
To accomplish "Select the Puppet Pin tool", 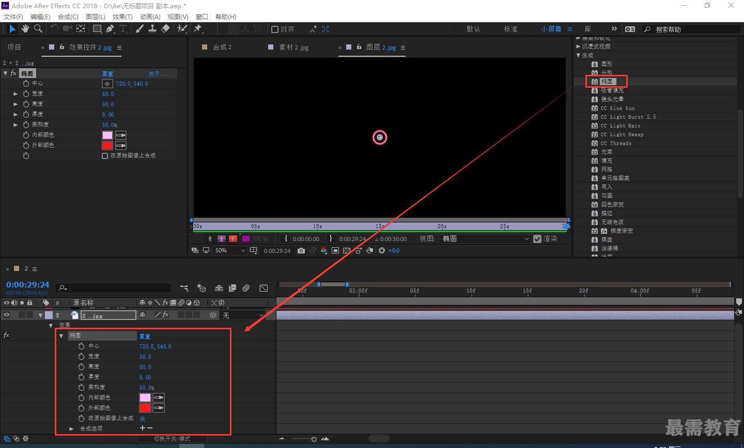I will click(198, 29).
